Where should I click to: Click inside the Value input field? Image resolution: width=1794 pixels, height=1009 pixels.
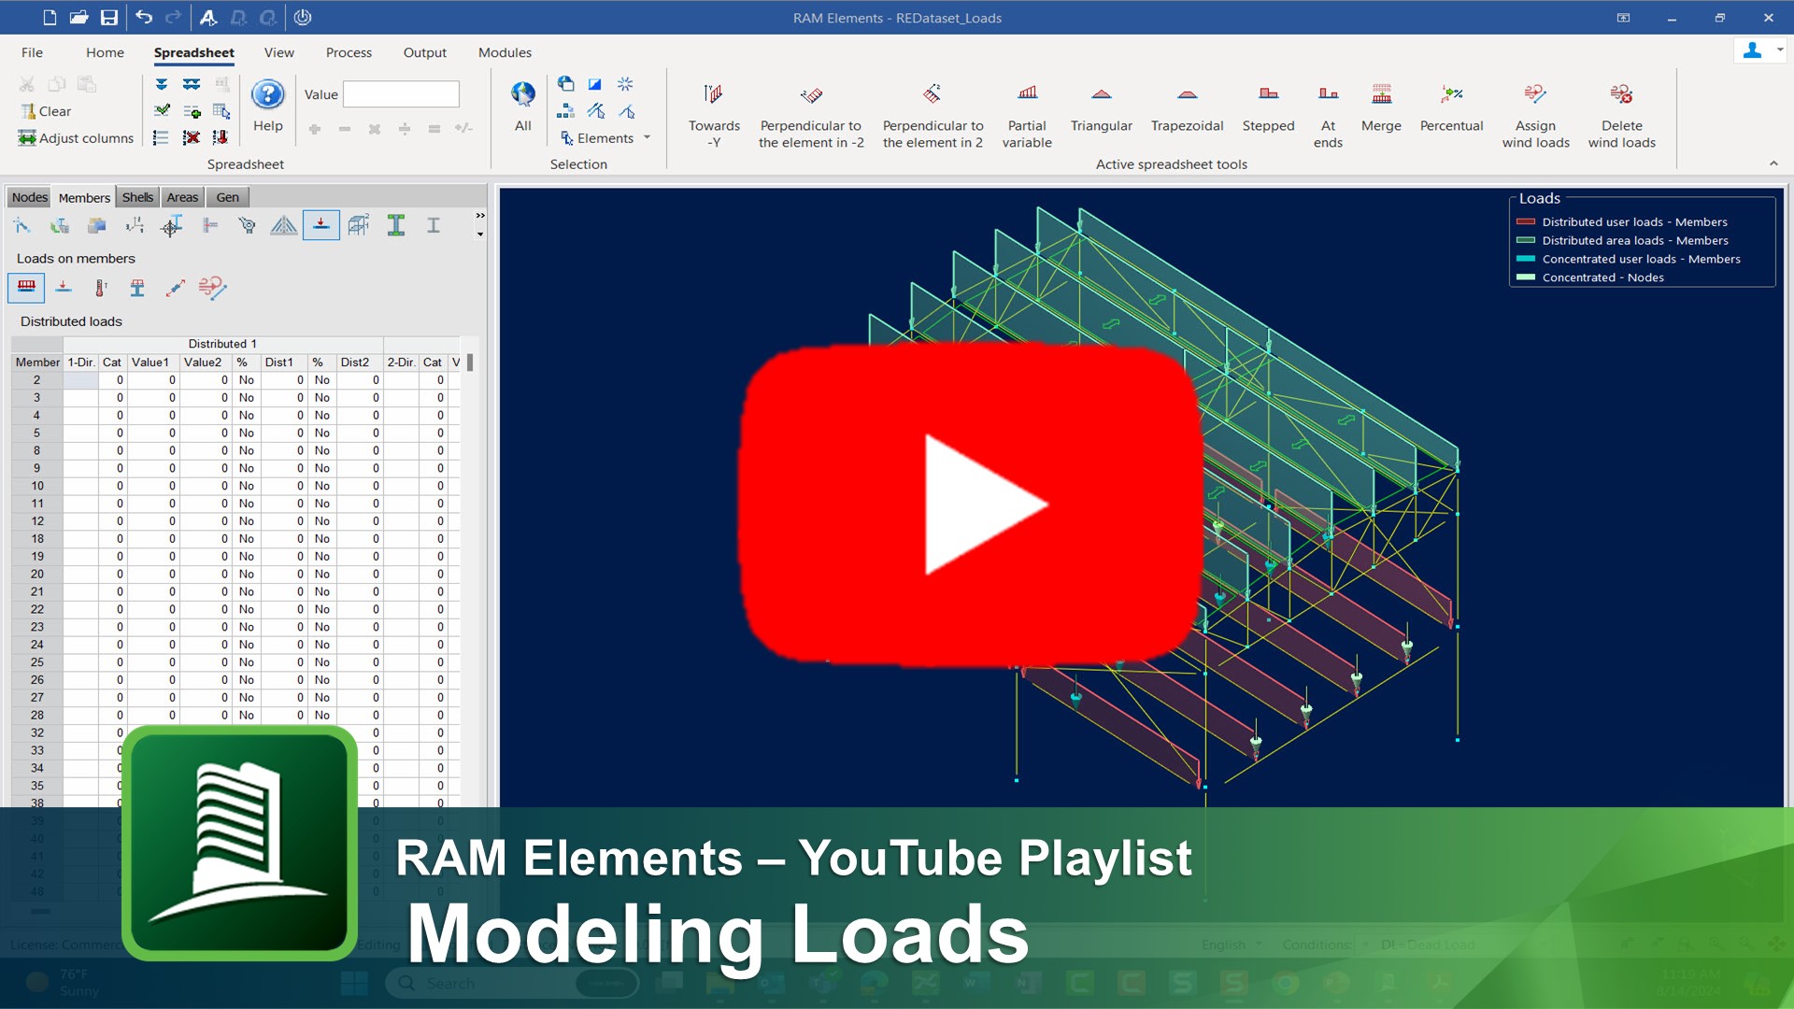(400, 94)
